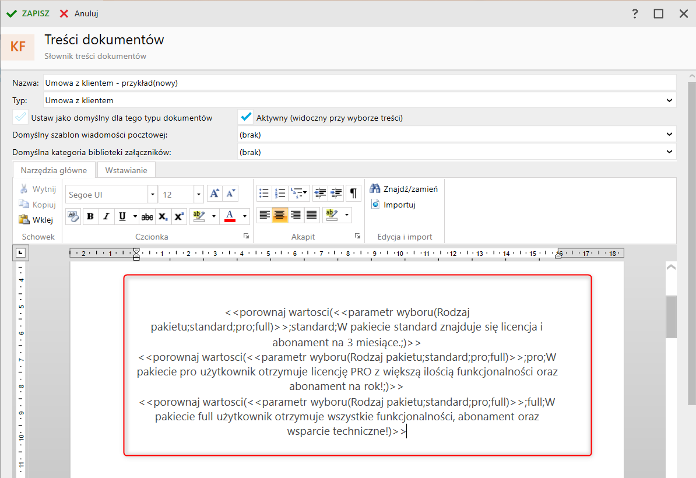Save the document with ZAPISZ
The height and width of the screenshot is (478, 696).
point(27,13)
